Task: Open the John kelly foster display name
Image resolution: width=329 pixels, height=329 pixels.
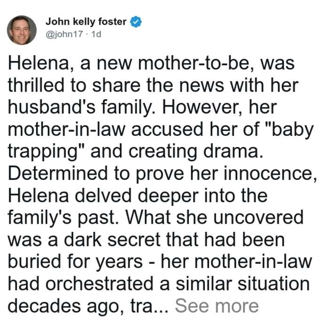Action: coord(86,22)
